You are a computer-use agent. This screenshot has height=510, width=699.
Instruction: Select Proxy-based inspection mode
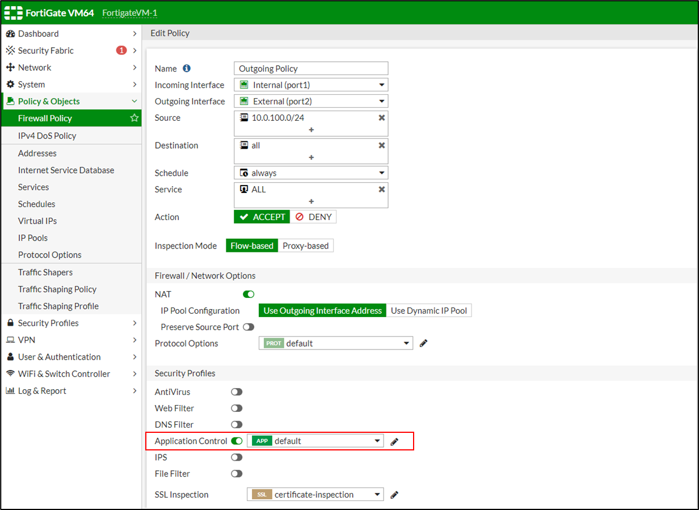click(x=306, y=246)
